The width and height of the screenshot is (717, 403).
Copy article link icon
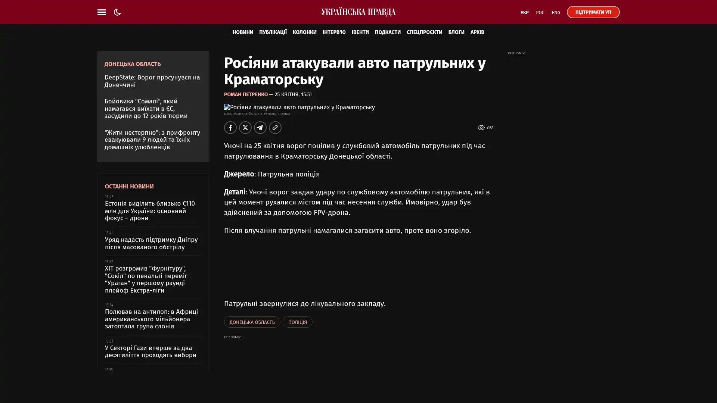click(275, 128)
